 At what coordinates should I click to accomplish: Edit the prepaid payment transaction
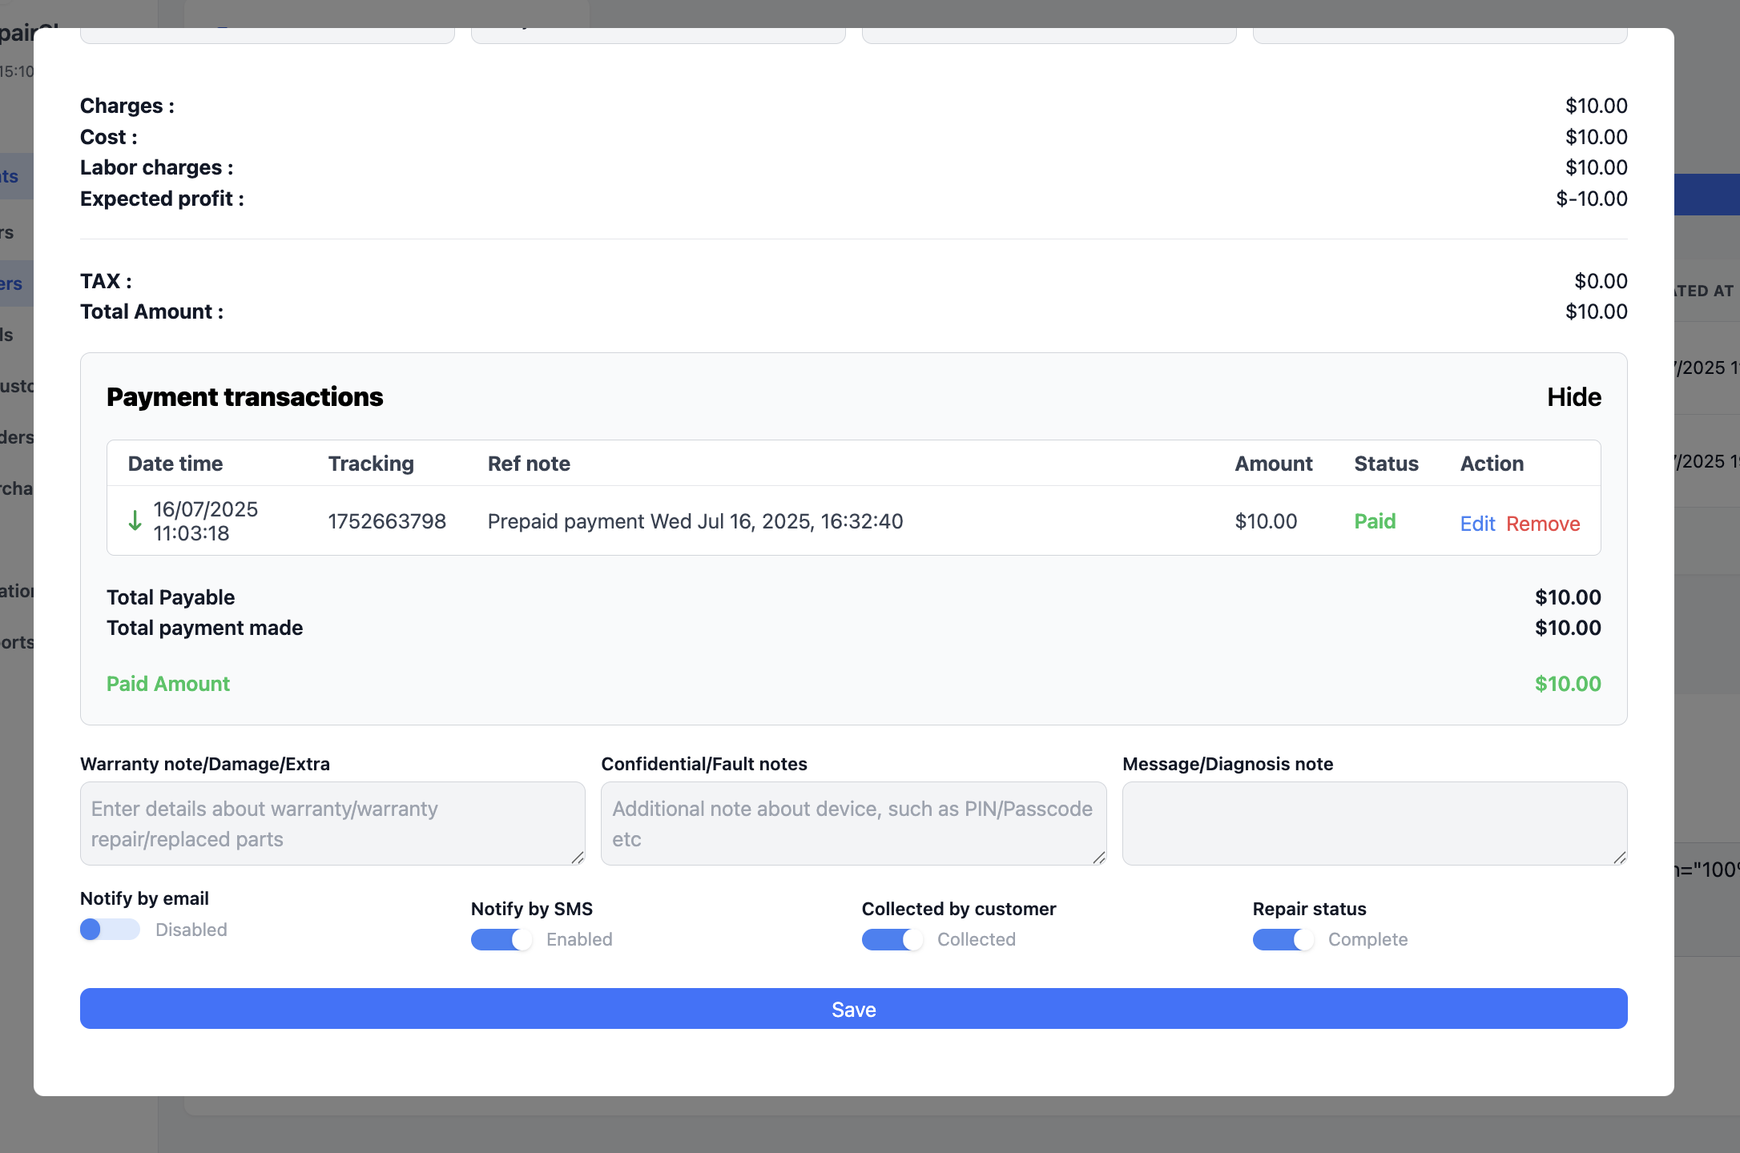tap(1477, 524)
